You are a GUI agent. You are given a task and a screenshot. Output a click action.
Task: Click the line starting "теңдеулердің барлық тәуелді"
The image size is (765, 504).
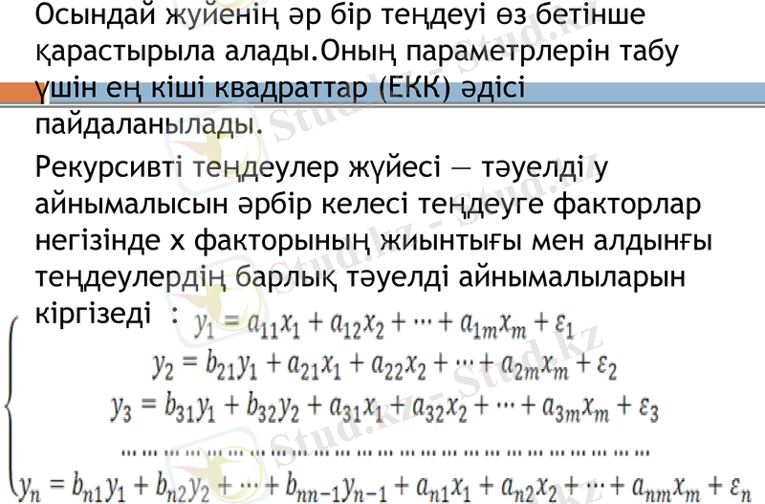[x=361, y=277]
